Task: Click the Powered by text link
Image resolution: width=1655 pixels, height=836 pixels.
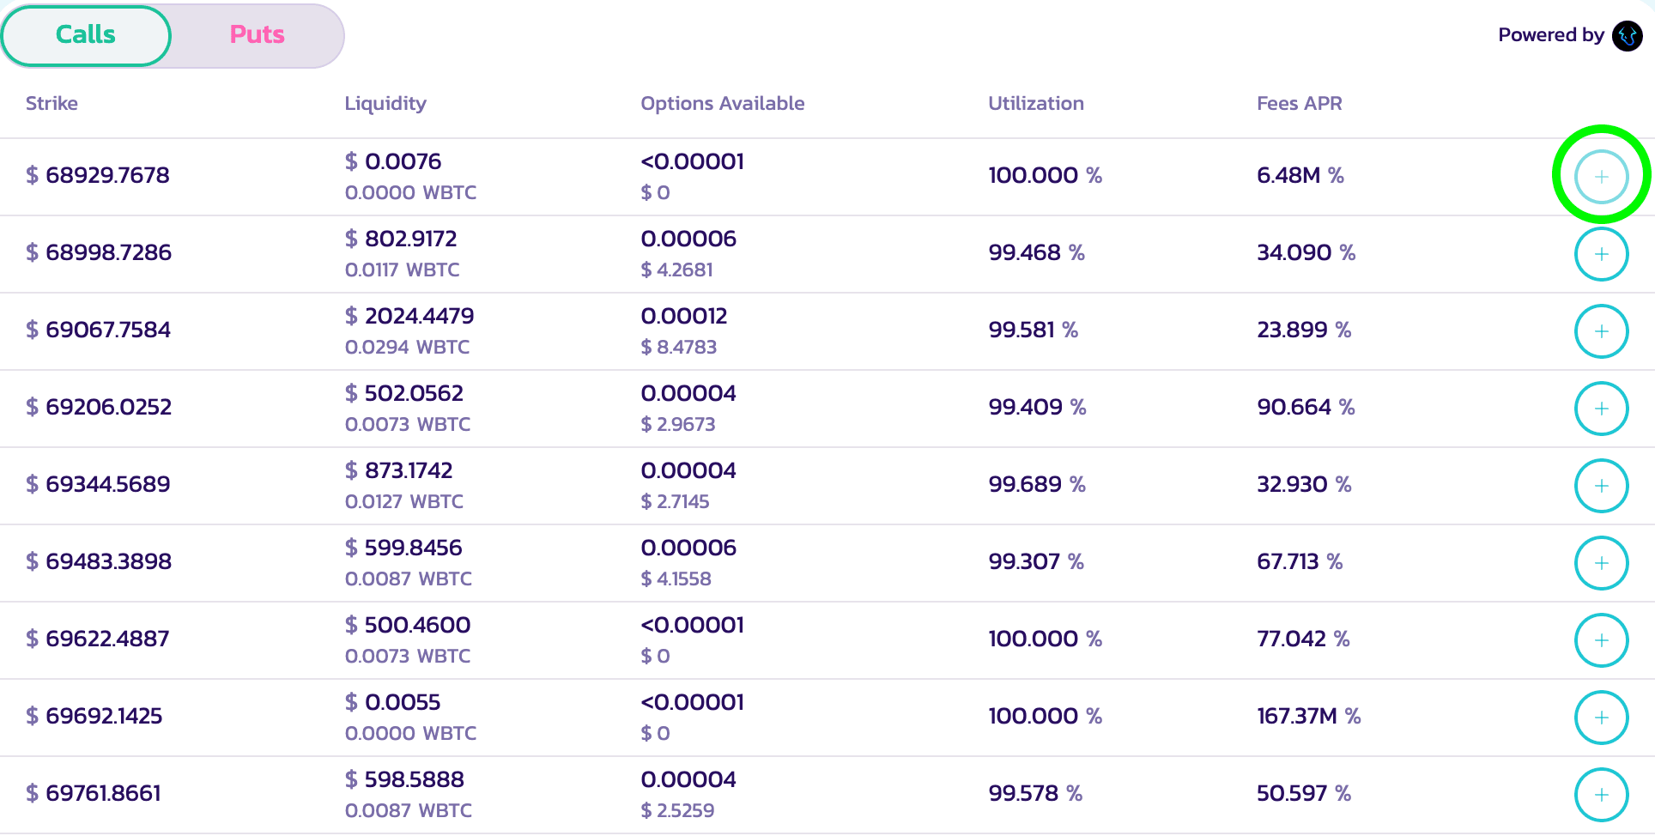Action: pos(1550,35)
